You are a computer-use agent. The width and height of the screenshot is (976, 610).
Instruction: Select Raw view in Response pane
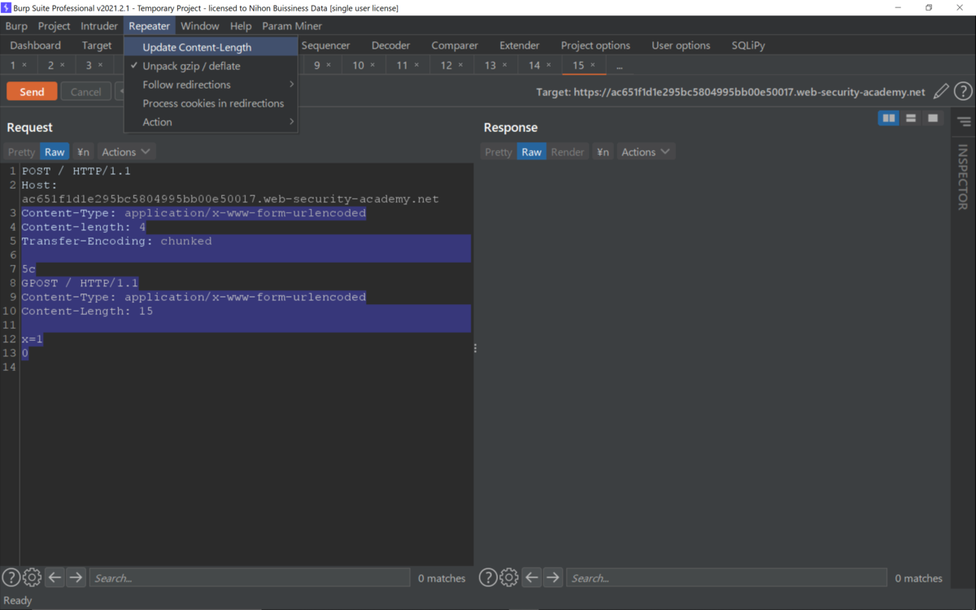[532, 152]
